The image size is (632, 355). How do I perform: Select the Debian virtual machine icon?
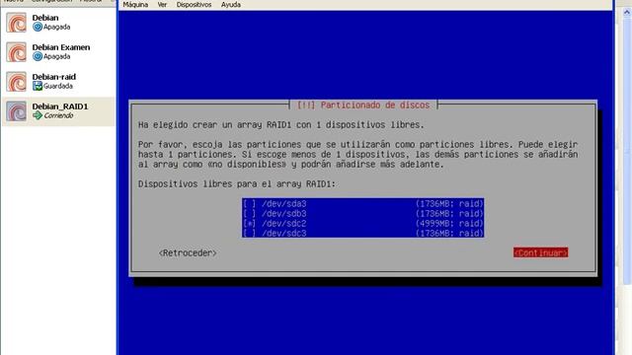pos(16,23)
